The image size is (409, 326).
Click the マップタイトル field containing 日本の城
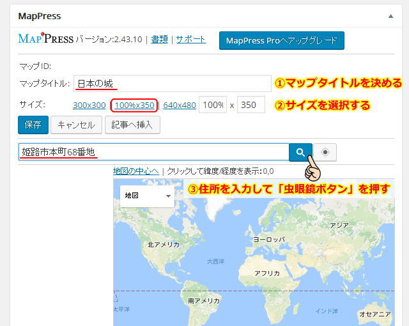(x=173, y=84)
